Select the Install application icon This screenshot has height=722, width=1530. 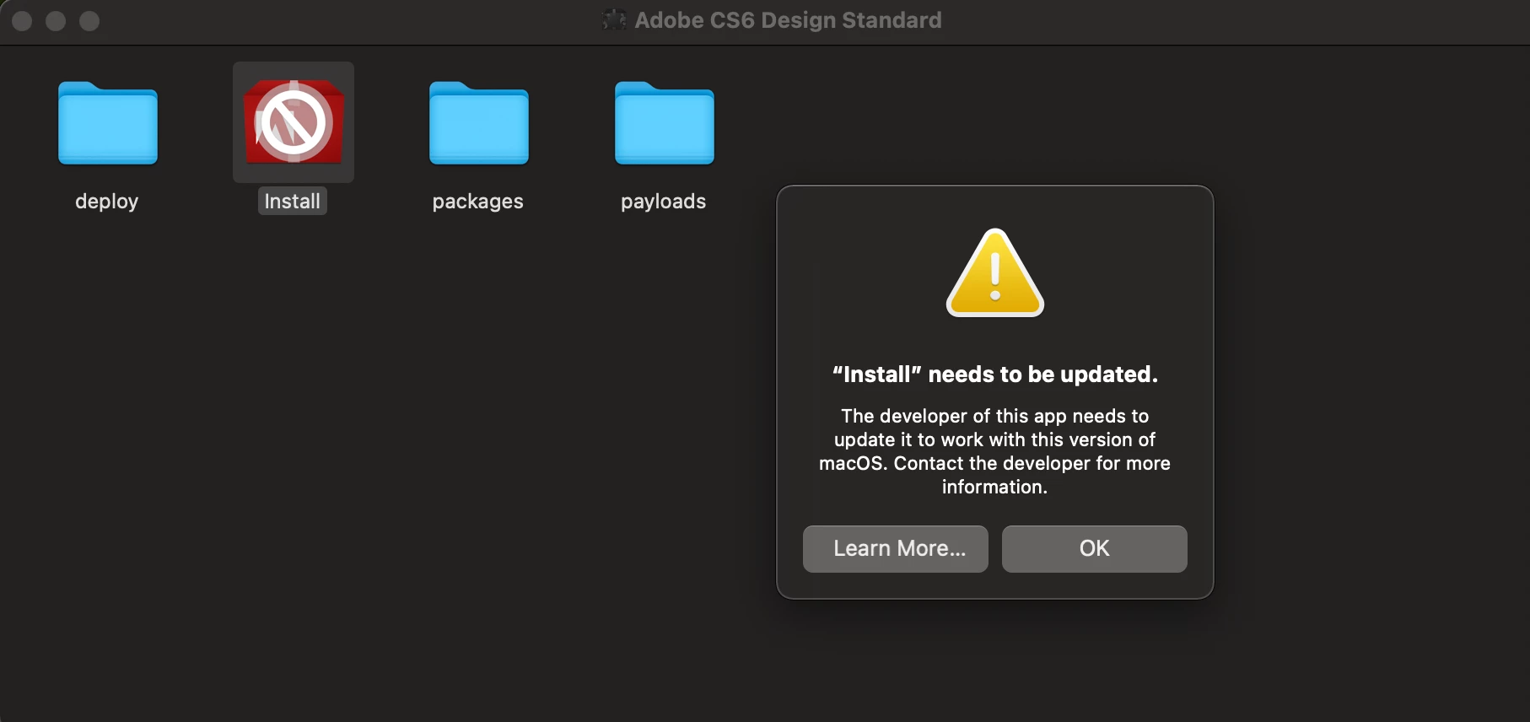[x=294, y=121]
